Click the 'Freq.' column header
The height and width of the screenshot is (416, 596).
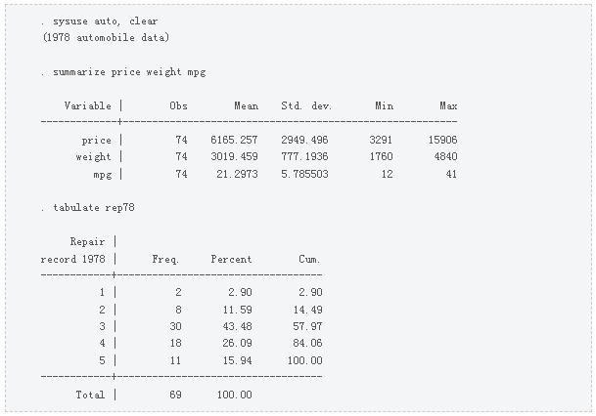point(165,260)
